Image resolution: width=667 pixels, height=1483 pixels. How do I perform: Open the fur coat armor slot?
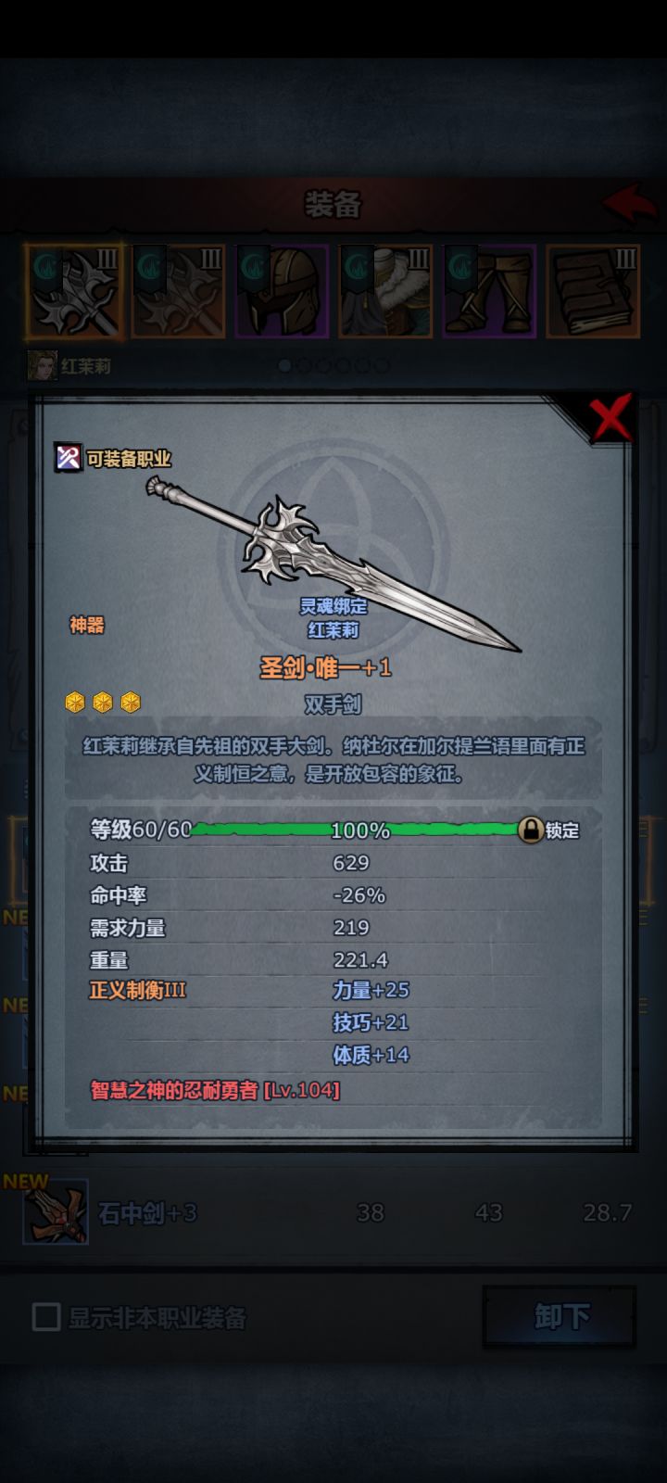point(385,291)
